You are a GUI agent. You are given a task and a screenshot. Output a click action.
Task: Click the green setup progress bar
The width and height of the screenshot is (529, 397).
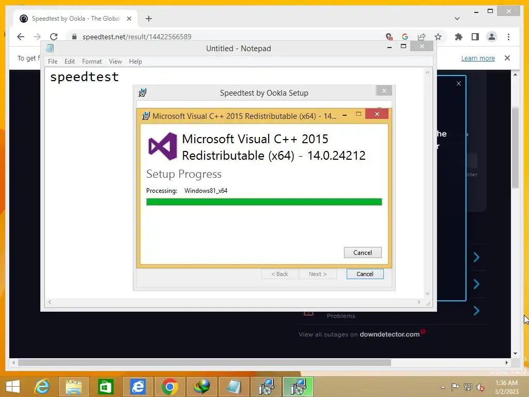264,202
